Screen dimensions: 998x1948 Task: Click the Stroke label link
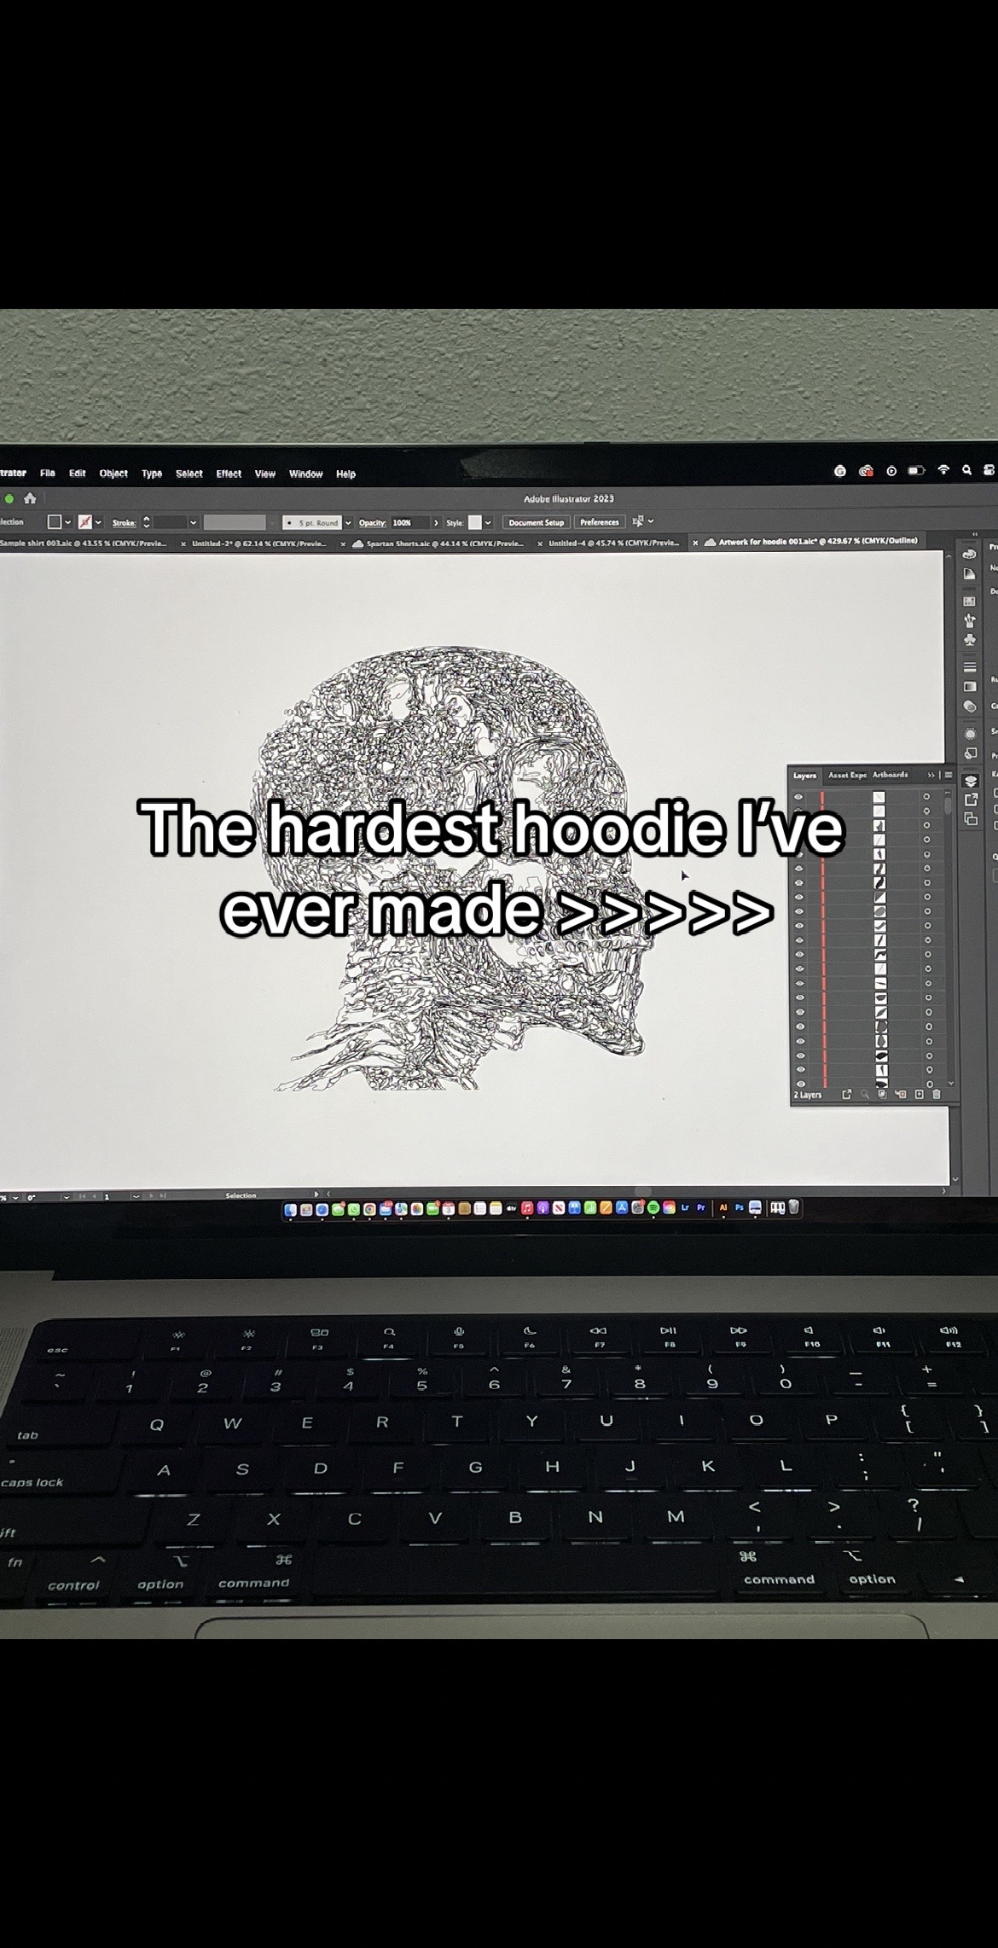[124, 522]
